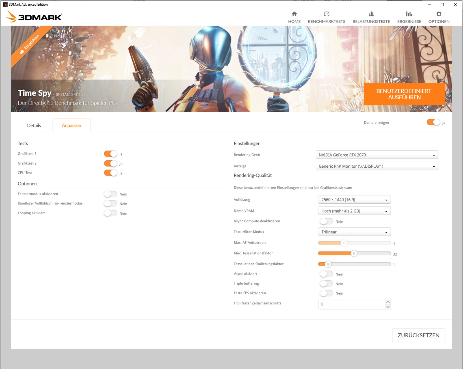The height and width of the screenshot is (369, 463).
Task: Click the Time Spy title text
Action: tap(34, 93)
